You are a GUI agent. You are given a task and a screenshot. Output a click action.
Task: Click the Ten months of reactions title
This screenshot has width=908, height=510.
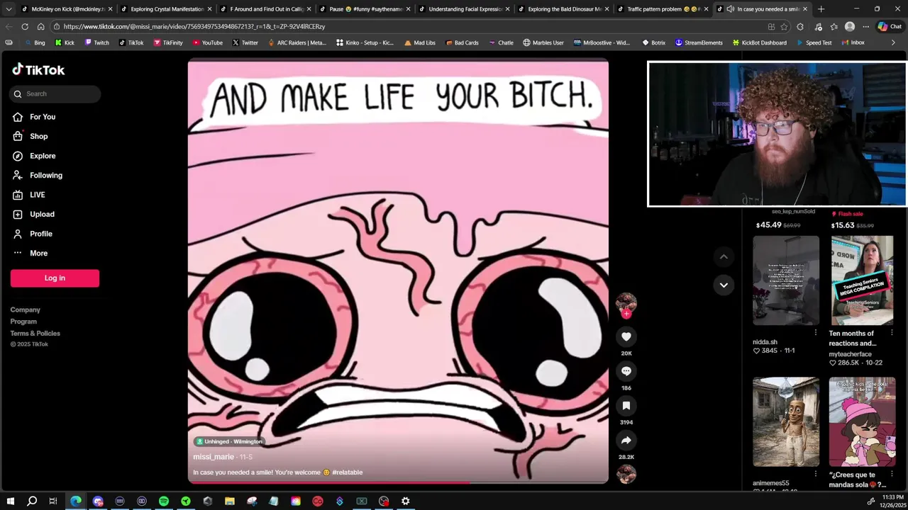pyautogui.click(x=853, y=339)
